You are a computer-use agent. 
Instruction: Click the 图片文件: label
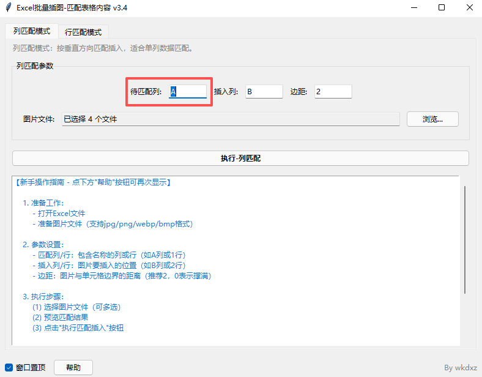pyautogui.click(x=39, y=119)
